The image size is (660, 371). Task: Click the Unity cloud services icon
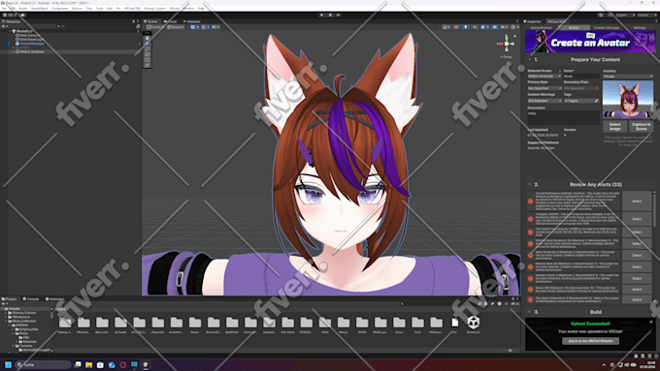[x=22, y=15]
